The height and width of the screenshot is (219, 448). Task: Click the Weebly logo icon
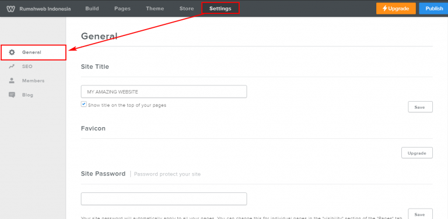pos(11,9)
